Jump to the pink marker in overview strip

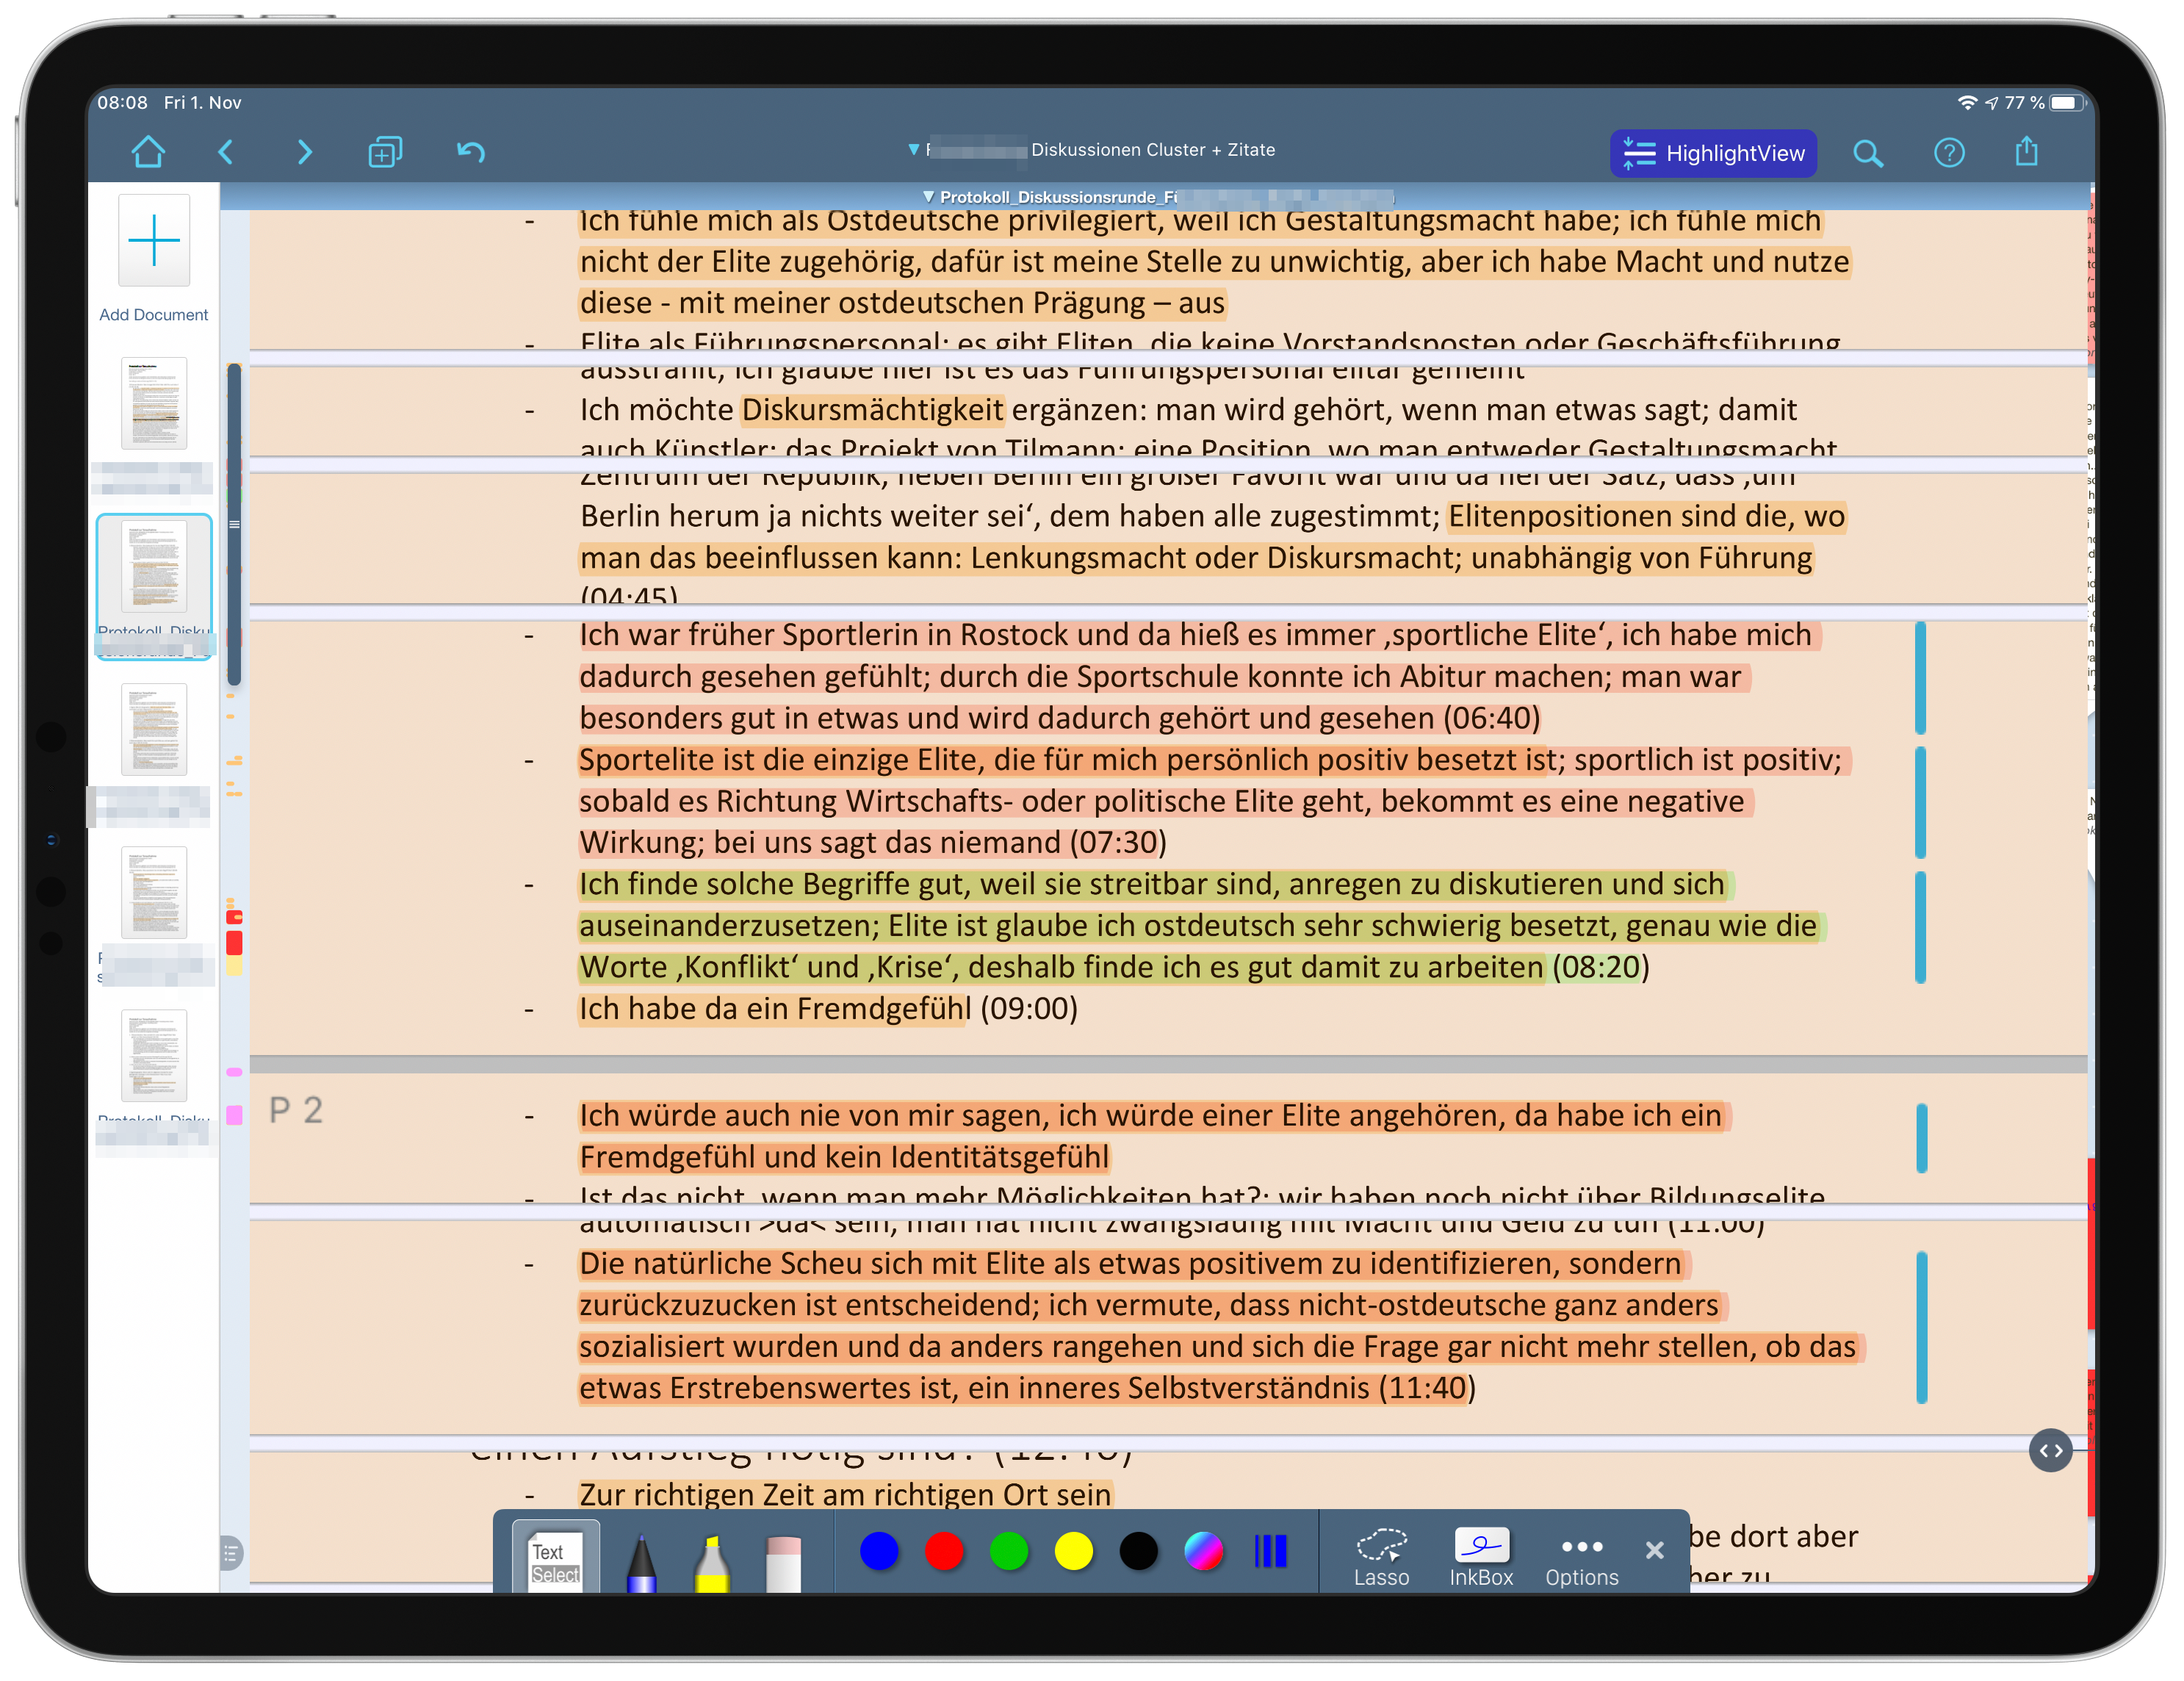(234, 1115)
